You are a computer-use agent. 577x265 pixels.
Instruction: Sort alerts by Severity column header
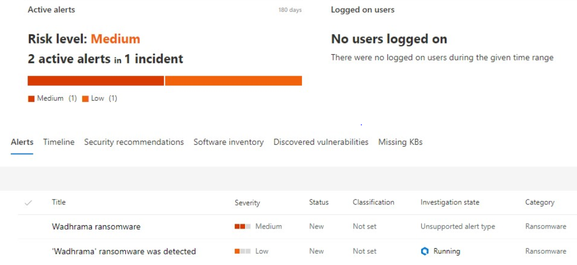point(247,203)
